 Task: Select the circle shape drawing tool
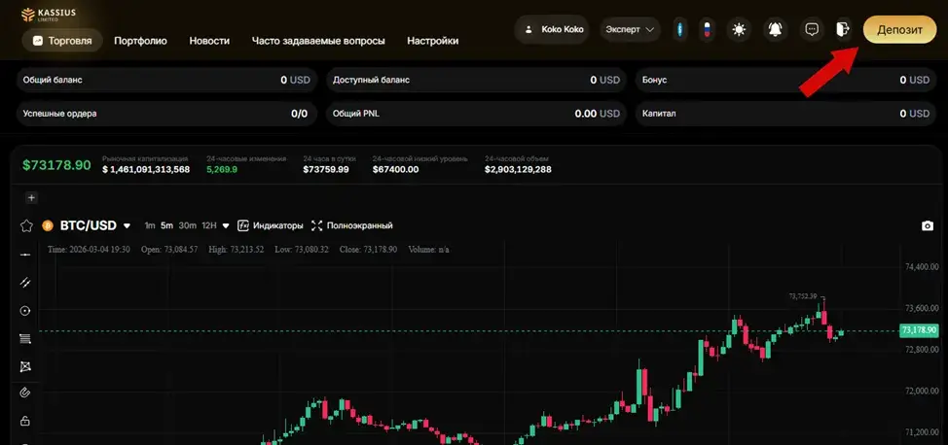pyautogui.click(x=25, y=310)
